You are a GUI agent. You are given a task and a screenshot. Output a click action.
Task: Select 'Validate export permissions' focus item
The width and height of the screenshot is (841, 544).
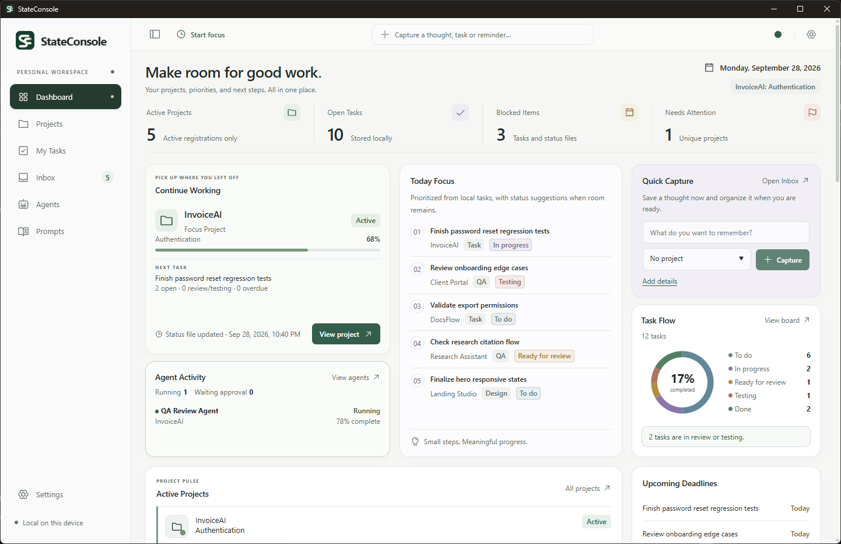pos(511,312)
